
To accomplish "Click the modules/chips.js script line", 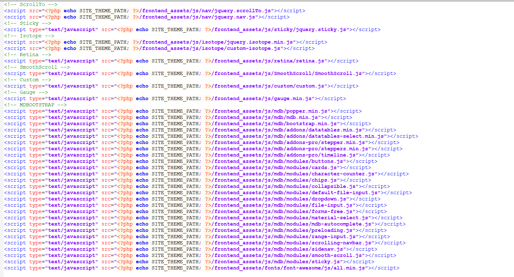I will pyautogui.click(x=188, y=180).
